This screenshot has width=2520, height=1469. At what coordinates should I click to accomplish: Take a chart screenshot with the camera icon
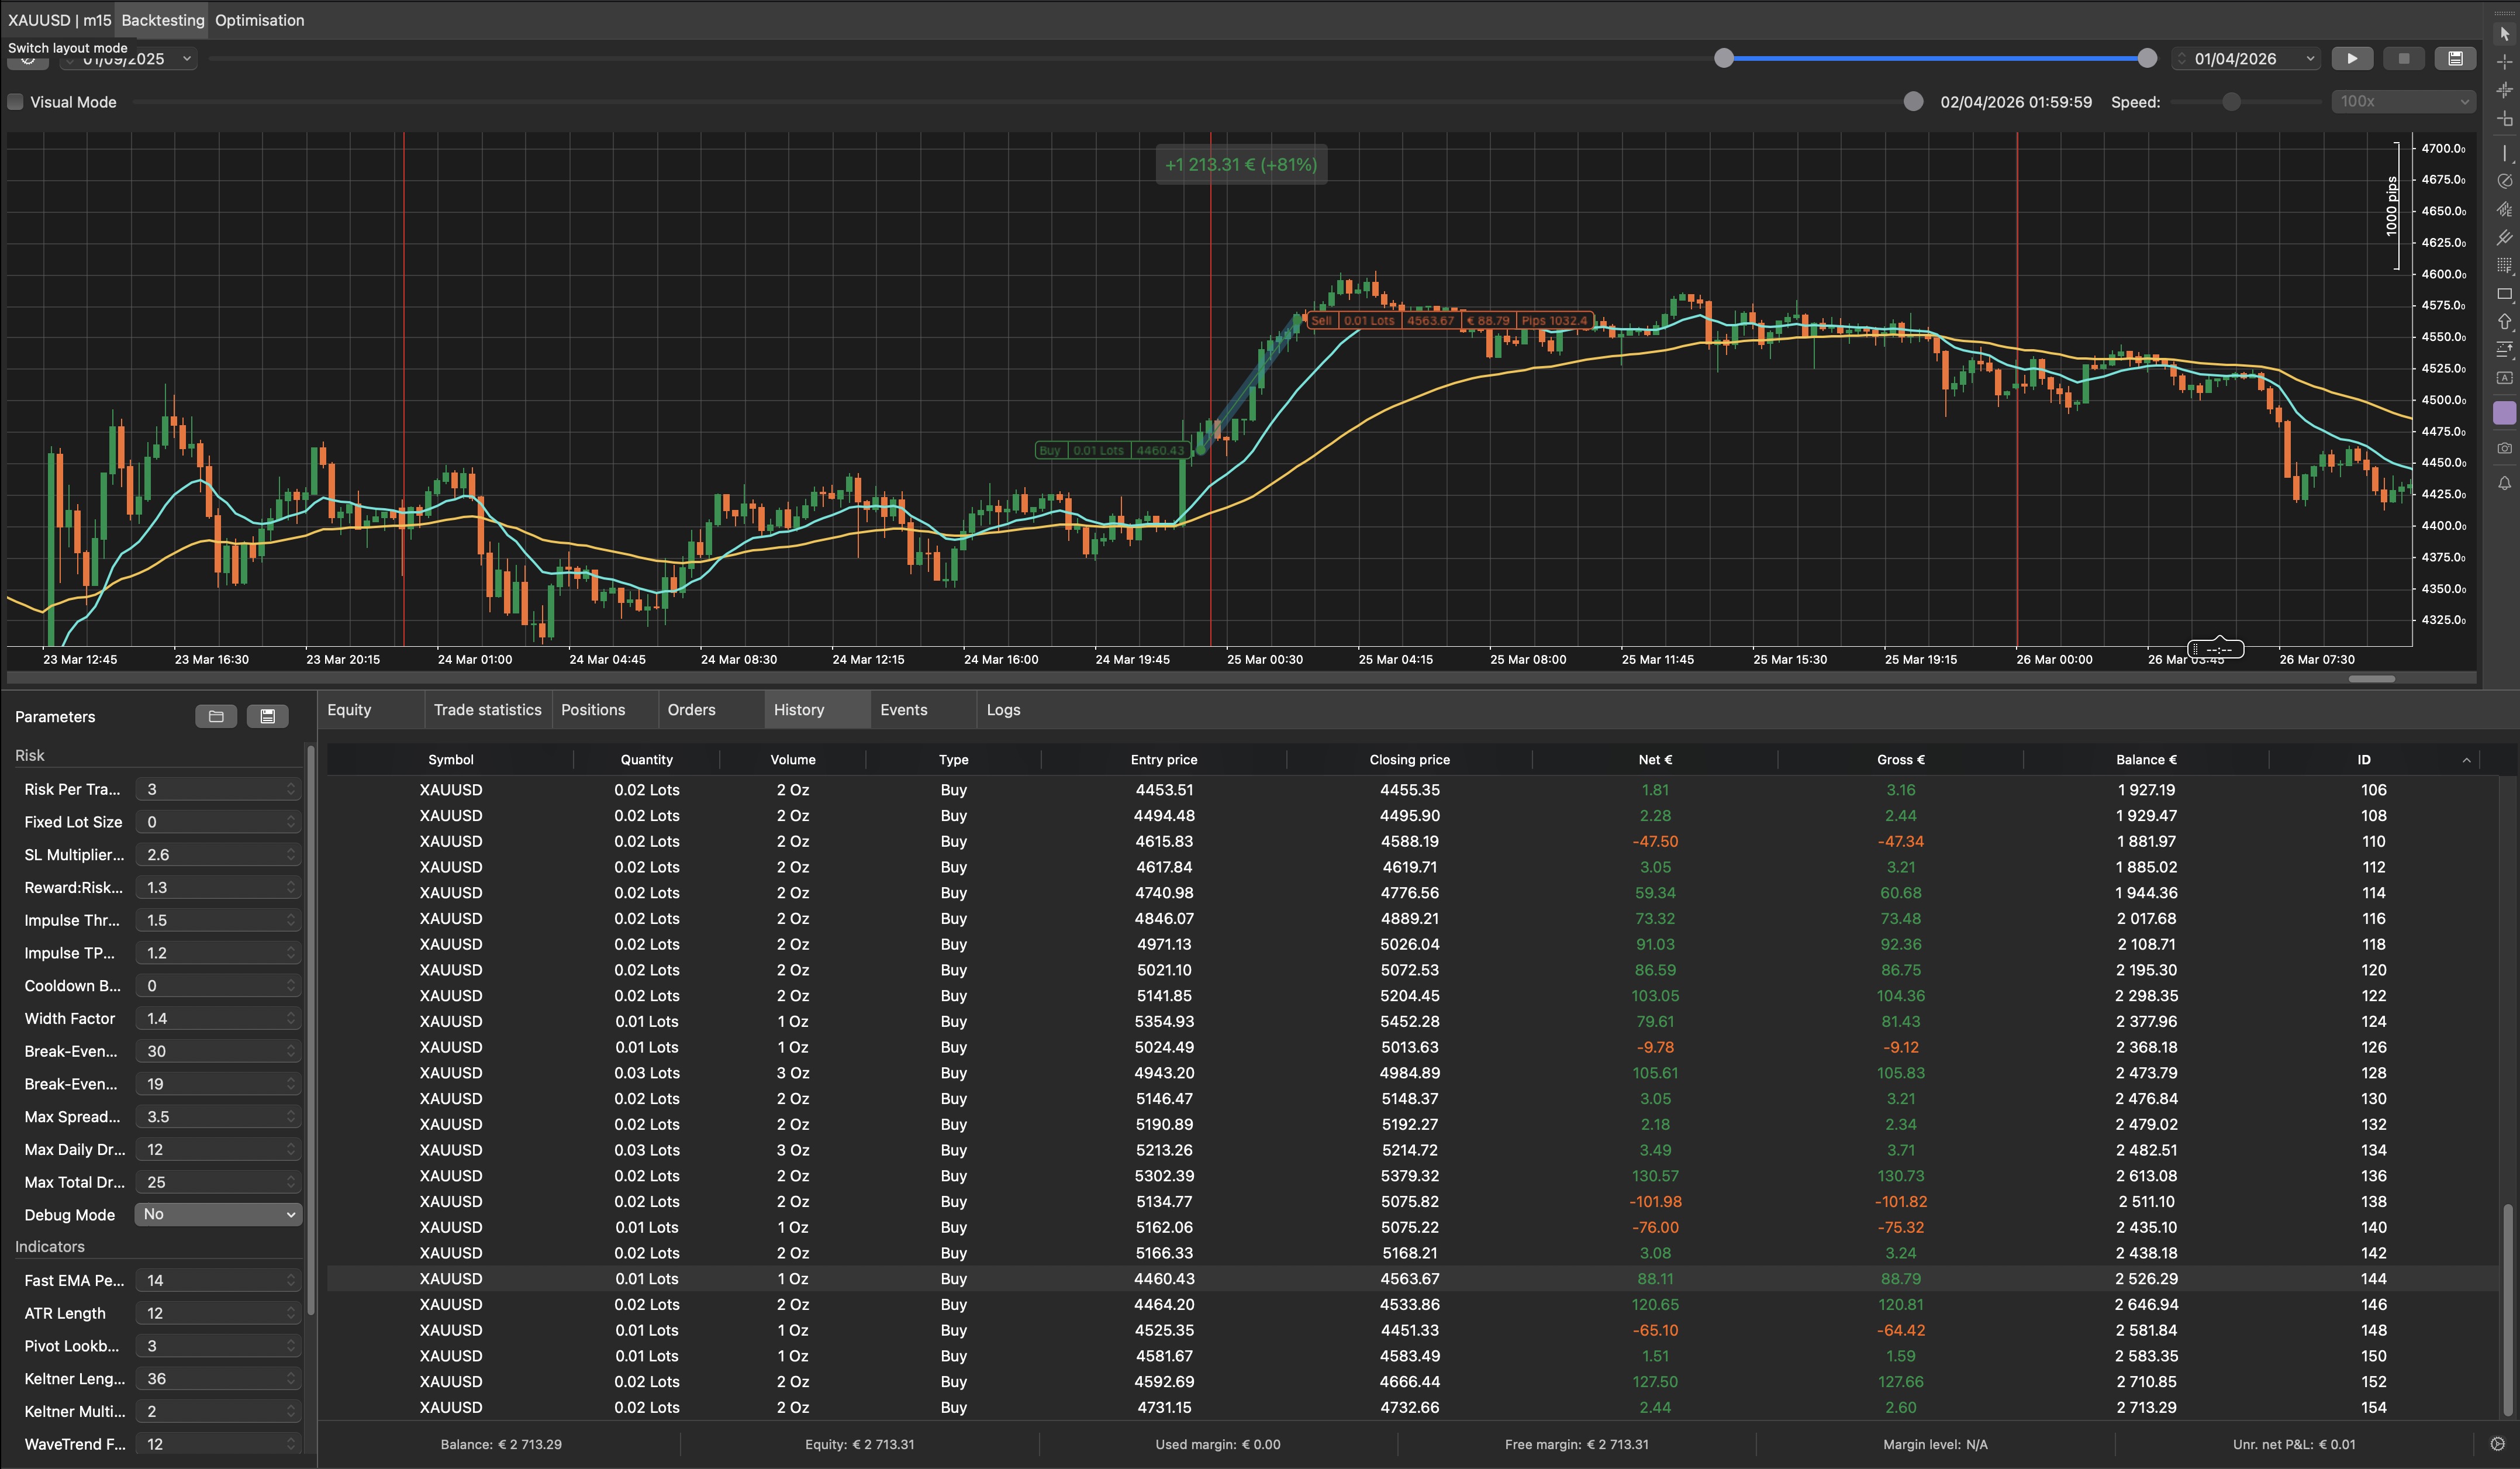click(x=2504, y=449)
